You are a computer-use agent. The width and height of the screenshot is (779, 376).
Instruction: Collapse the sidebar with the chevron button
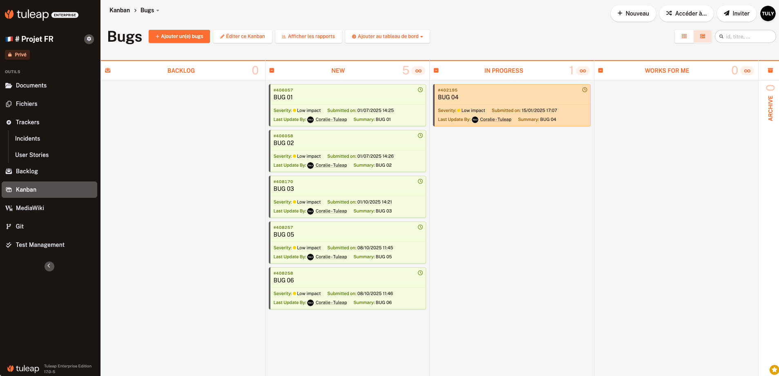[49, 266]
